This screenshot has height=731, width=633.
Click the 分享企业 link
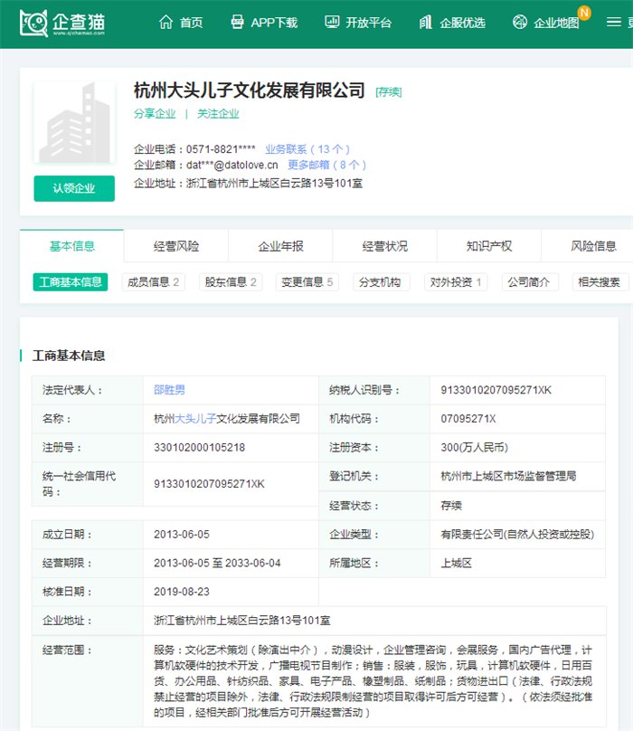pos(155,114)
